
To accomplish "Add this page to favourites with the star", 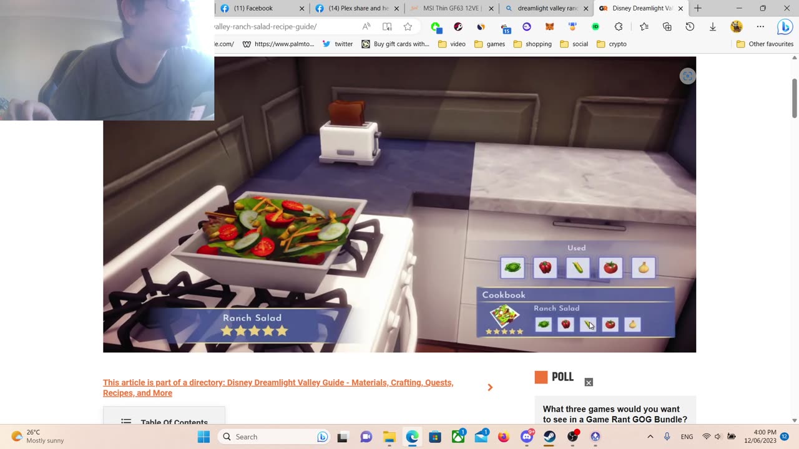I will tap(408, 27).
